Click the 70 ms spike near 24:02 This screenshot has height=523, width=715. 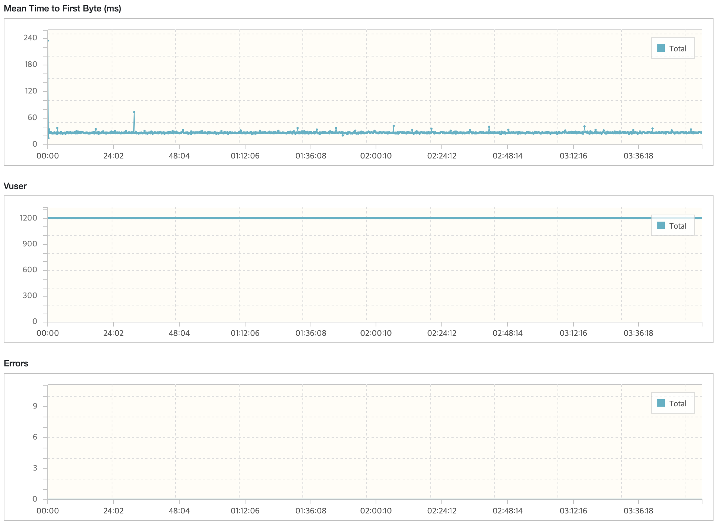pos(134,112)
